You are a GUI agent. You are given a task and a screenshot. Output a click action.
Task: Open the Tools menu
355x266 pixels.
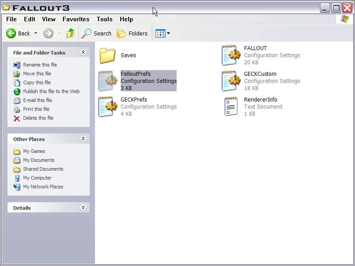coord(105,19)
